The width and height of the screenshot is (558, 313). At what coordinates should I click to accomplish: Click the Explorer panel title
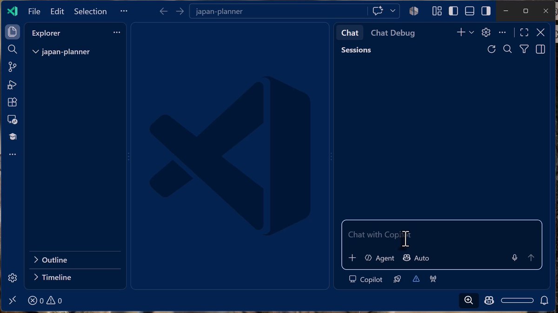click(x=46, y=33)
